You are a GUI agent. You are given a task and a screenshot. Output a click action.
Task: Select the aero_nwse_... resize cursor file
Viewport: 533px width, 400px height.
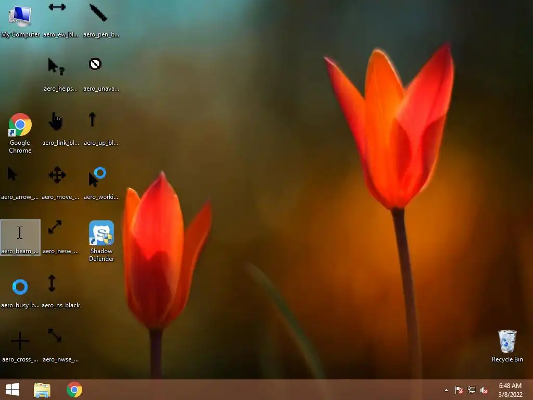coord(60,345)
